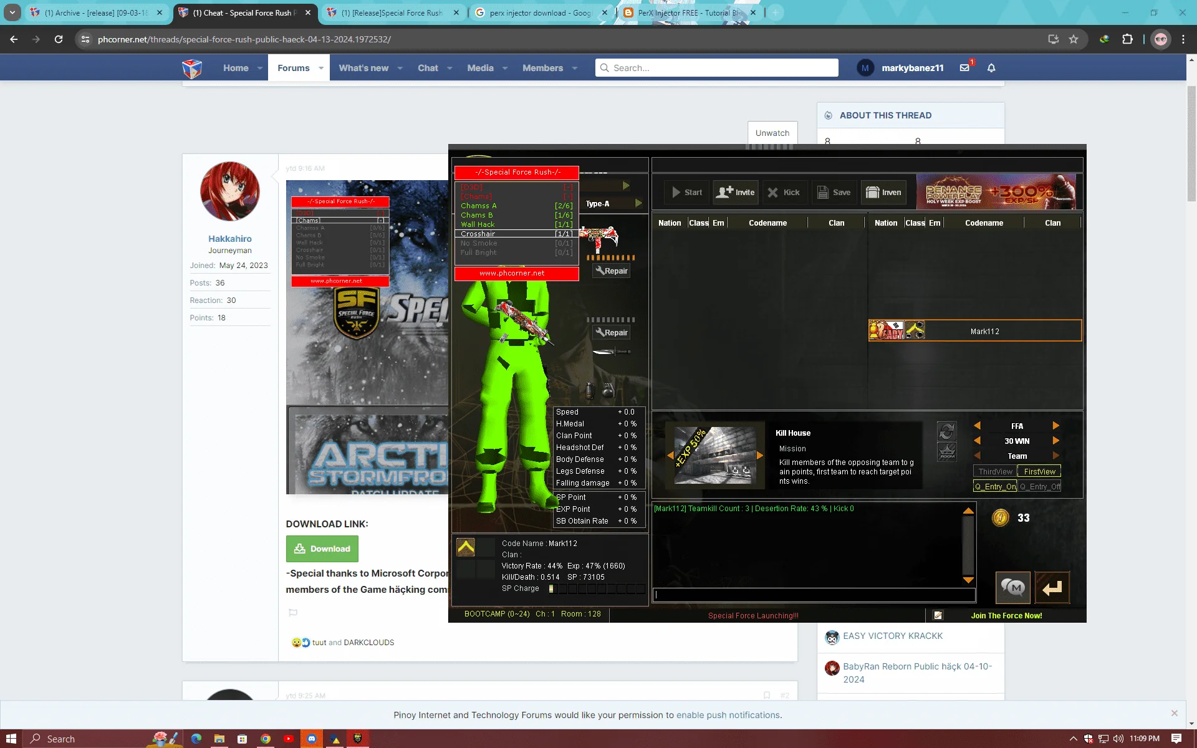Expand the Forums menu dropdown arrow
The height and width of the screenshot is (748, 1197).
(x=321, y=68)
